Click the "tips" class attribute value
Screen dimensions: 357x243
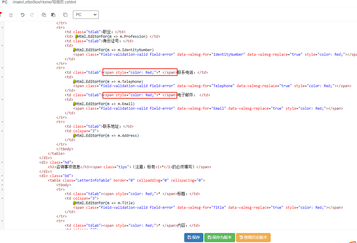click(x=124, y=167)
